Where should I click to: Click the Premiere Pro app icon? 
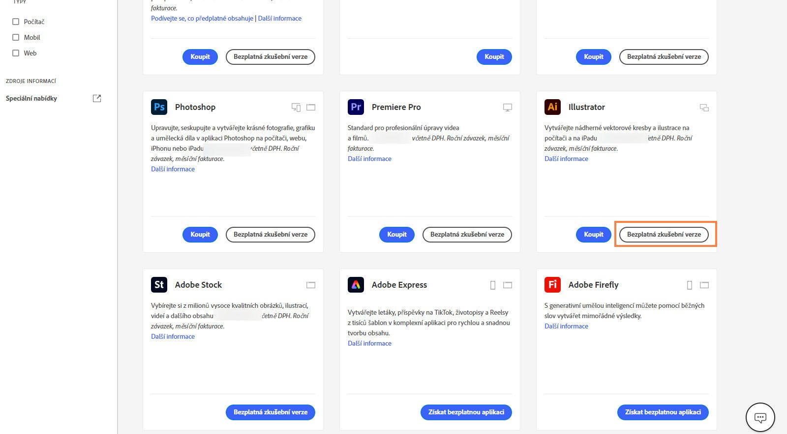point(356,107)
